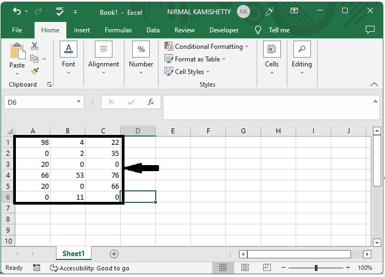
Task: Click the Select All corner triangle
Action: tap(10, 131)
